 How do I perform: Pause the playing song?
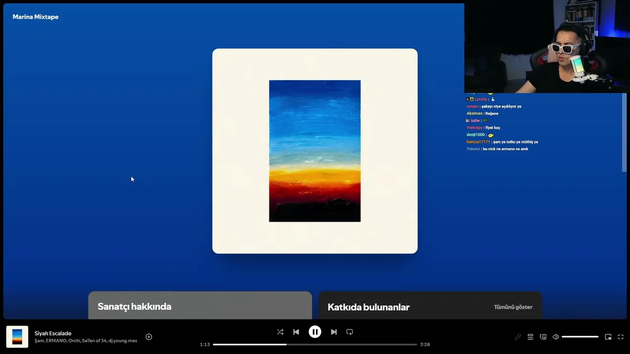(315, 332)
